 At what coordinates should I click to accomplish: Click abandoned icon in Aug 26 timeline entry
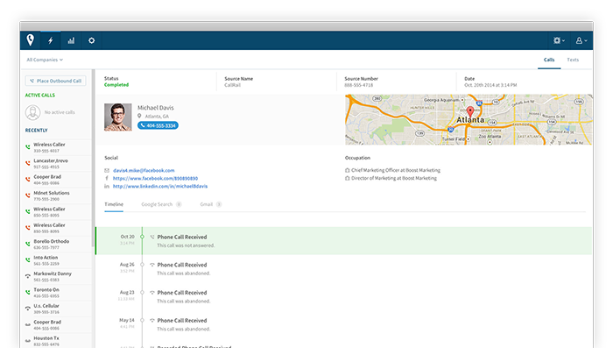coord(152,265)
